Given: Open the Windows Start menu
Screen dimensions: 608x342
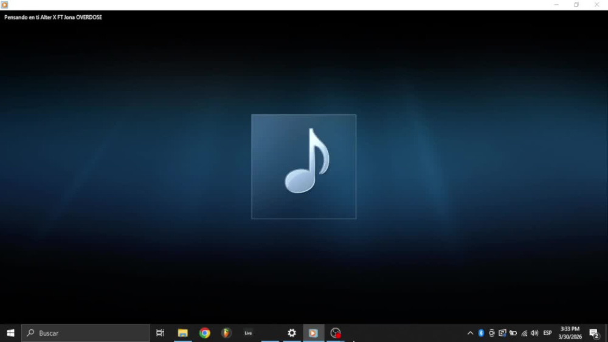Looking at the screenshot, I should [x=10, y=333].
